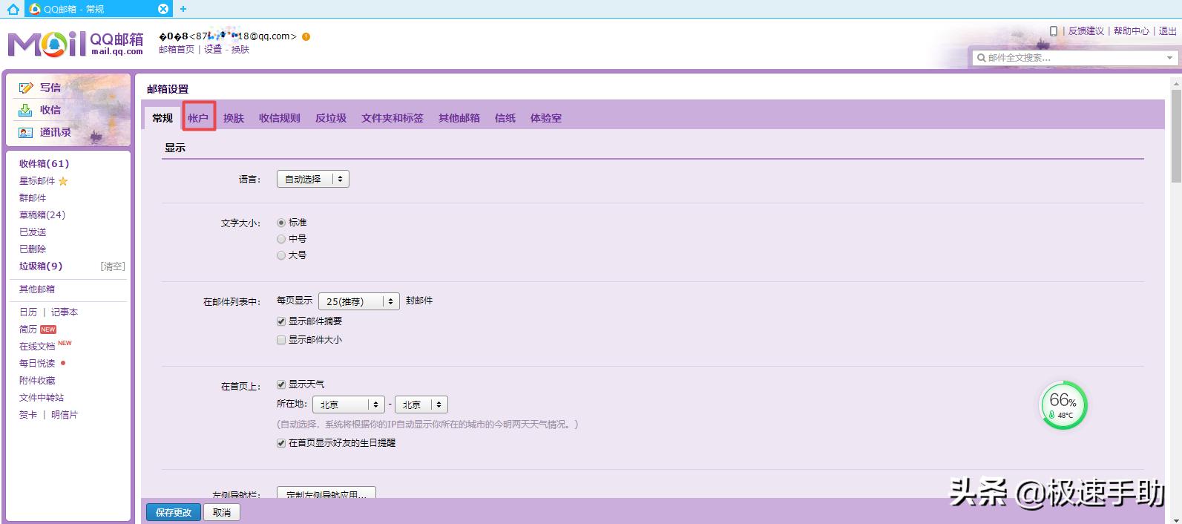
Task: Open 反馈建议 link
Action: (1086, 31)
